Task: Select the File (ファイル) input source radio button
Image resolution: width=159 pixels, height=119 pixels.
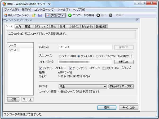Action: point(79,56)
